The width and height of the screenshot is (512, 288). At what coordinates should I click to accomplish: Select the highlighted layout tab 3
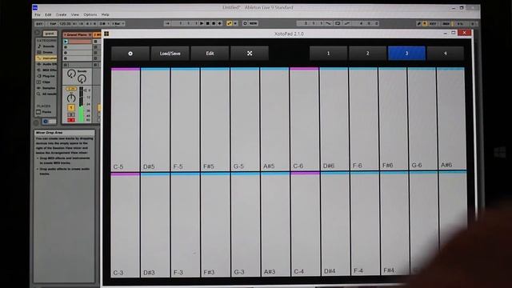406,54
